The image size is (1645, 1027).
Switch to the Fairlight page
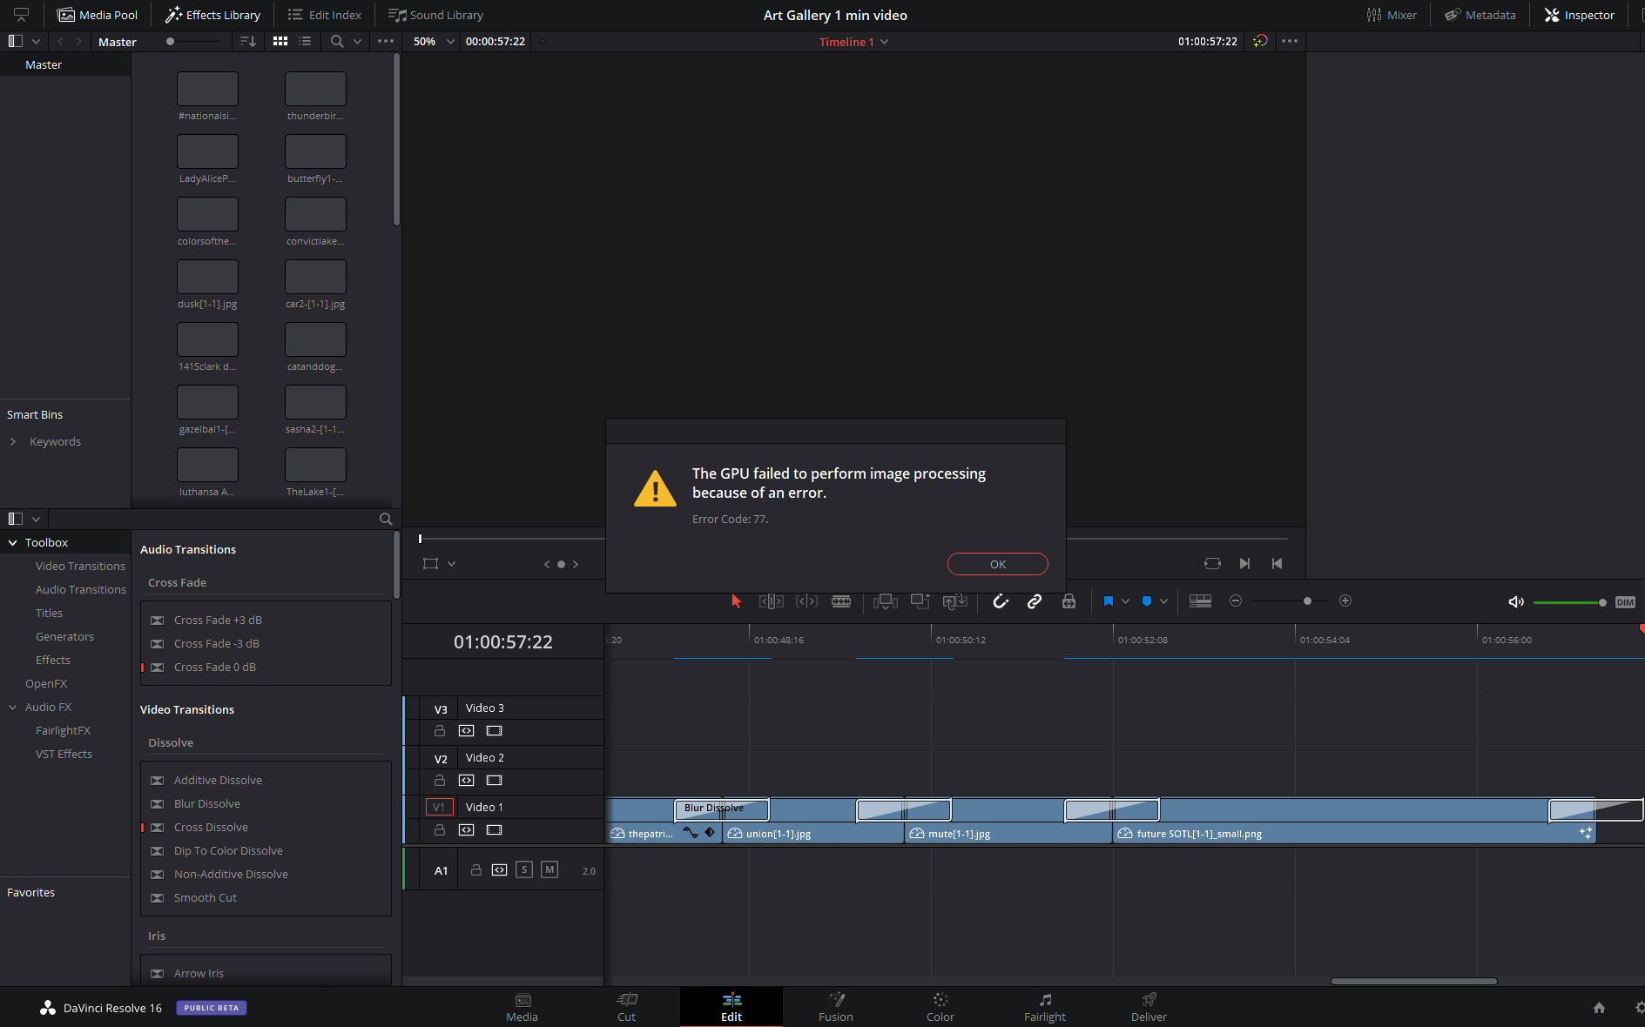point(1045,1008)
